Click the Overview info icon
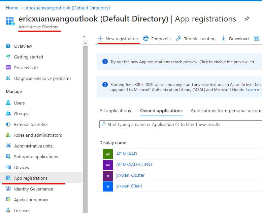The image size is (262, 213). coord(8,46)
